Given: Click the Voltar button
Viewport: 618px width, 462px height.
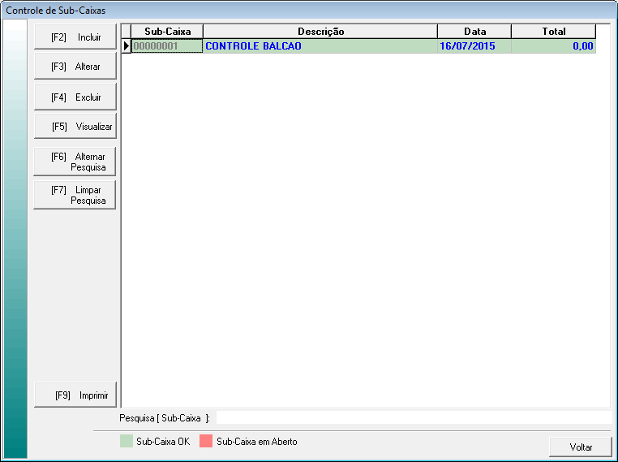Looking at the screenshot, I should point(581,447).
